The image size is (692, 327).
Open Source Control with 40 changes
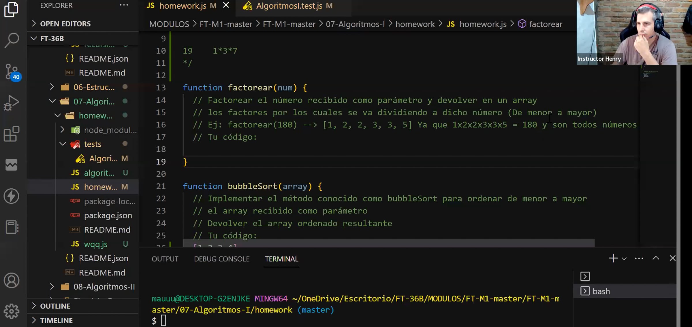[12, 71]
